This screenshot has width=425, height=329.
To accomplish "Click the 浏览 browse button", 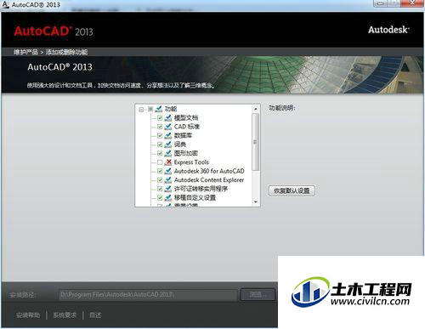I will pos(258,295).
